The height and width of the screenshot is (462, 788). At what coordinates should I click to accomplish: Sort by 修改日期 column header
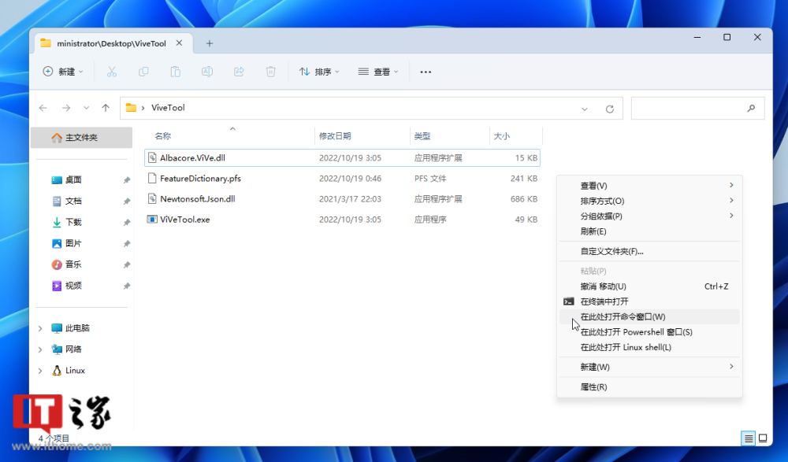click(x=335, y=136)
